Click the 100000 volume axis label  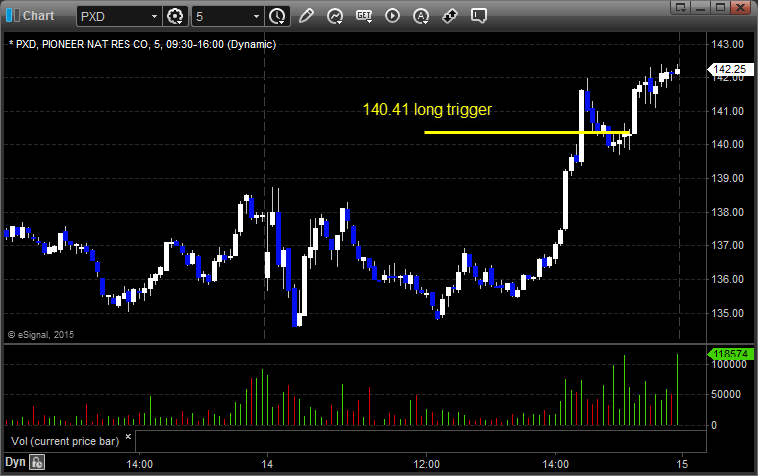click(x=729, y=364)
